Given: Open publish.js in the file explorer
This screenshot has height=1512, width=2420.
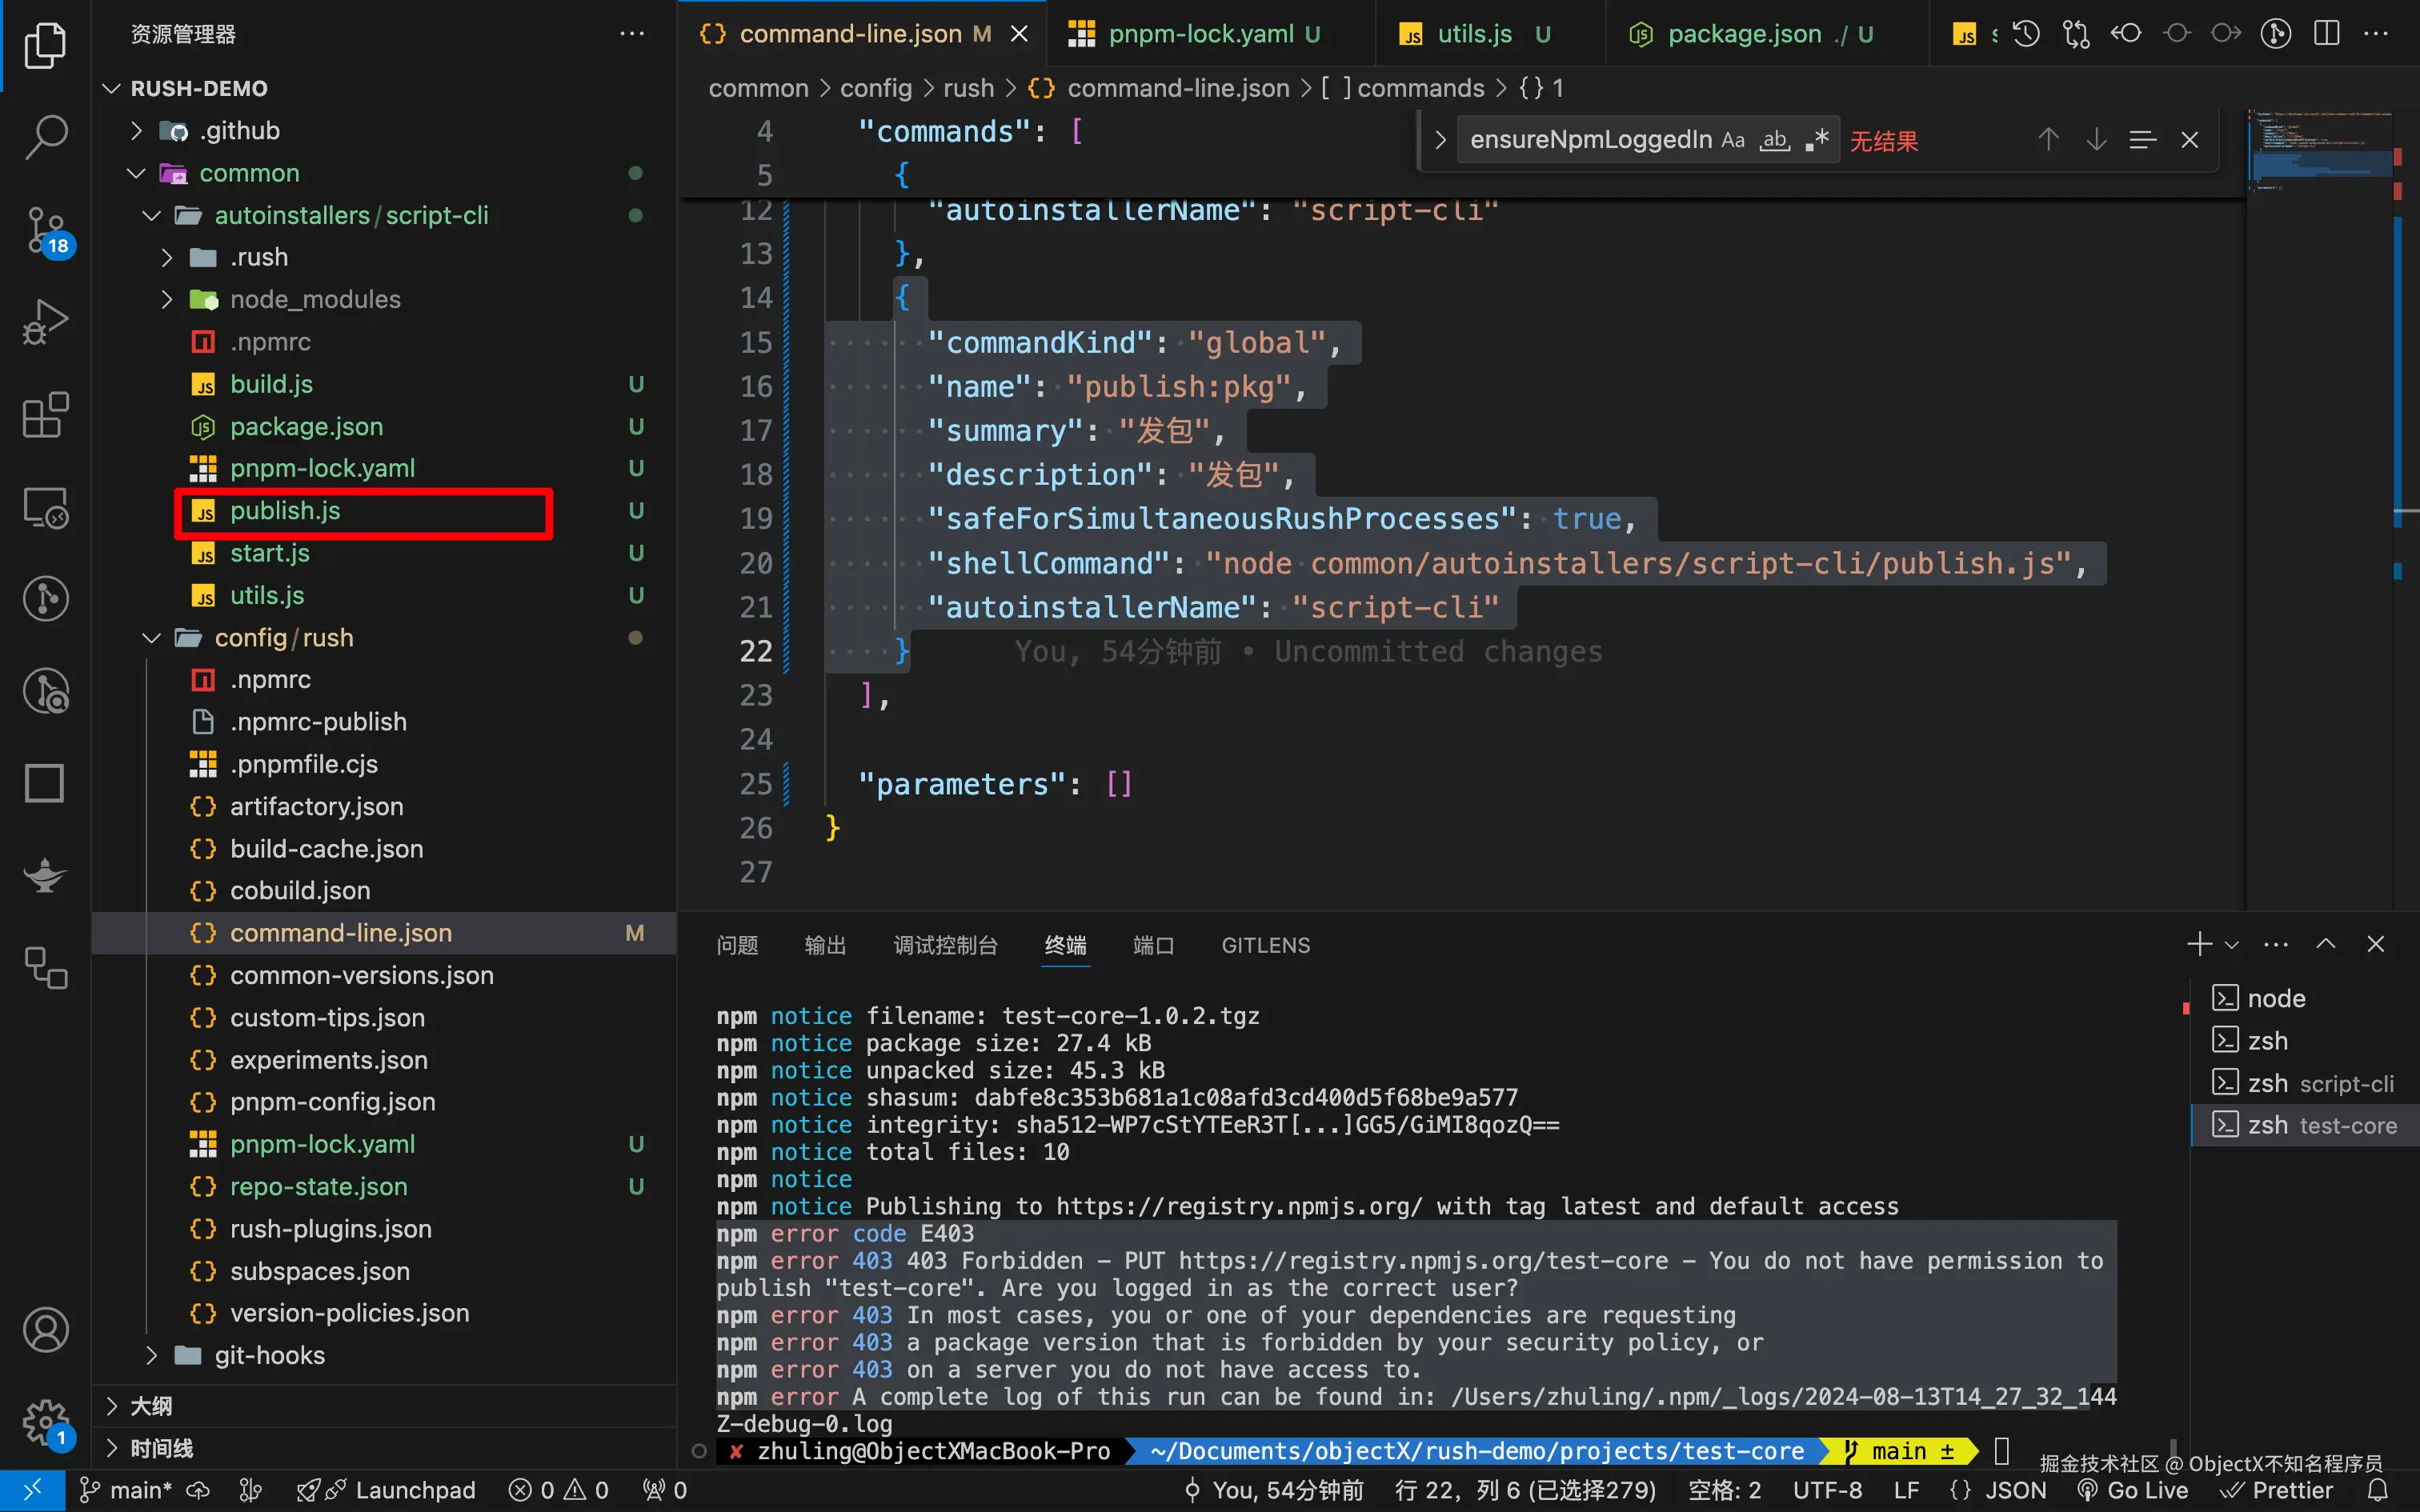Looking at the screenshot, I should pyautogui.click(x=285, y=511).
